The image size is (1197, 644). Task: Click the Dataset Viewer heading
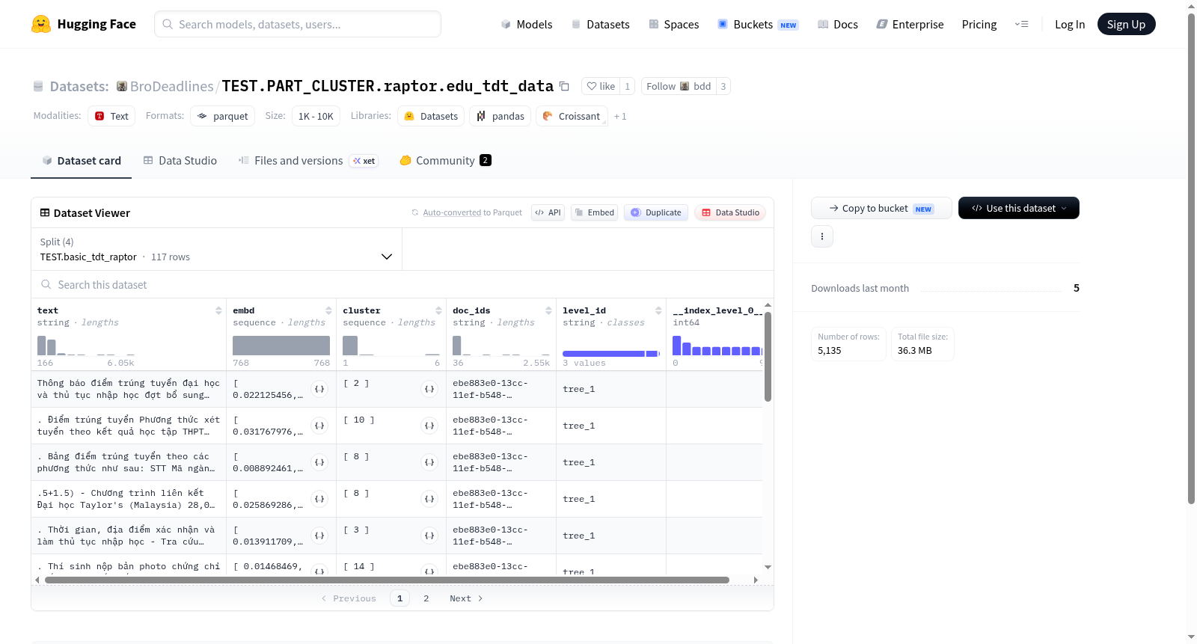tap(92, 213)
